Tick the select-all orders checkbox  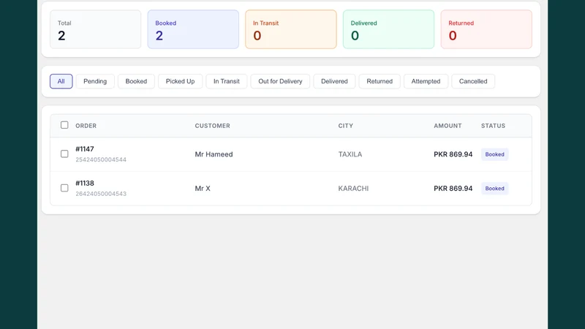(x=64, y=125)
